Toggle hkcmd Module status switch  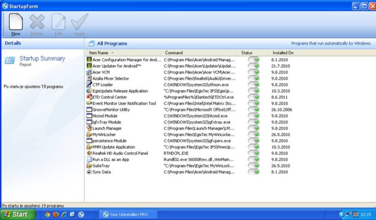pos(254,116)
